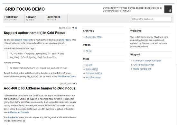Image resolution: width=177 pixels, height=125 pixels.
Task: Open comments bubble icon next to 4
Action: click(x=74, y=84)
